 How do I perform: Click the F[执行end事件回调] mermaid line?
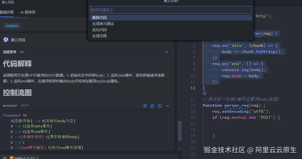tap(47, 148)
